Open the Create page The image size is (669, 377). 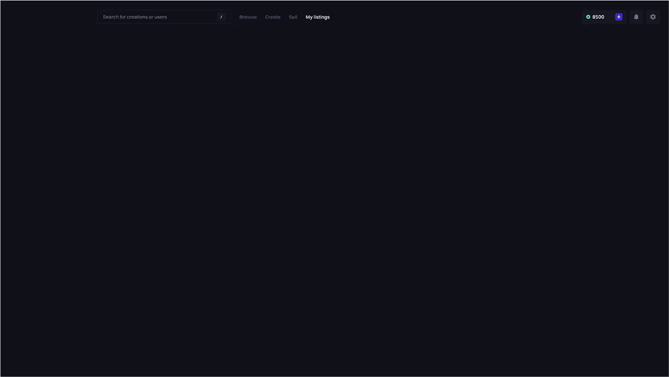[x=273, y=15]
